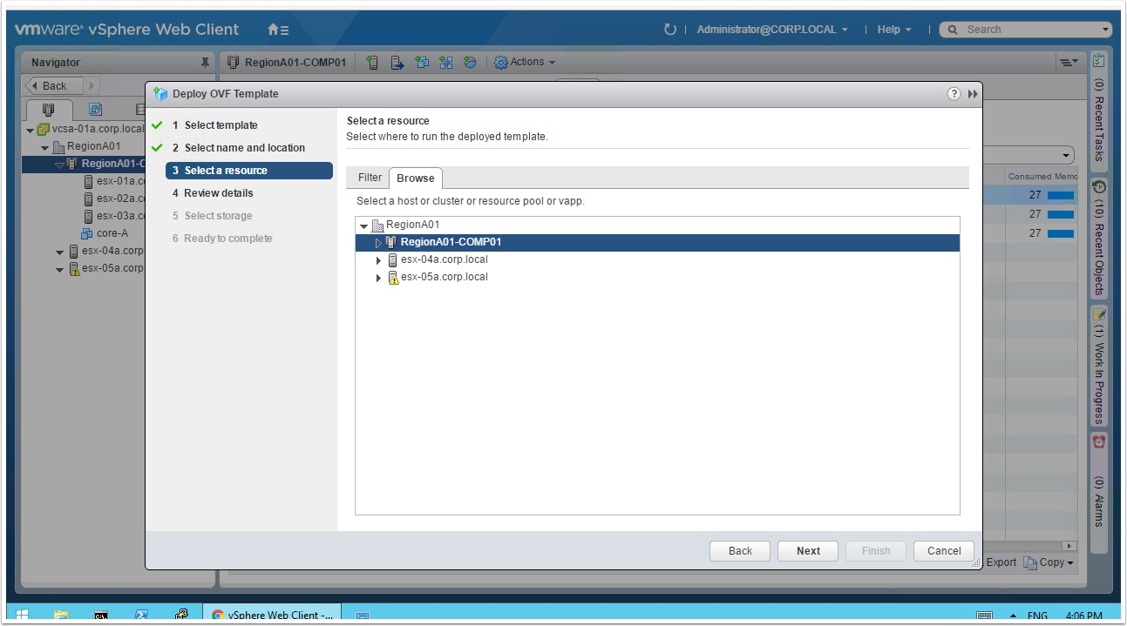Click the double-arrow icon in dialog header
Image resolution: width=1127 pixels, height=626 pixels.
tap(973, 94)
